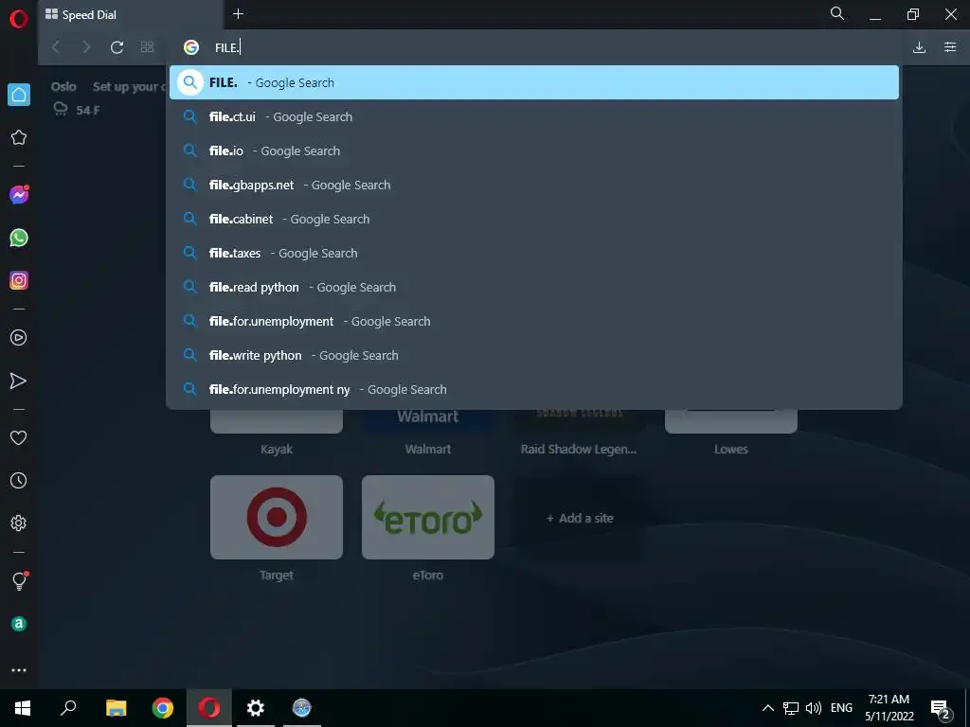Screen dimensions: 970x727
Task: Open the Home icon in sidebar
Action: pos(19,95)
